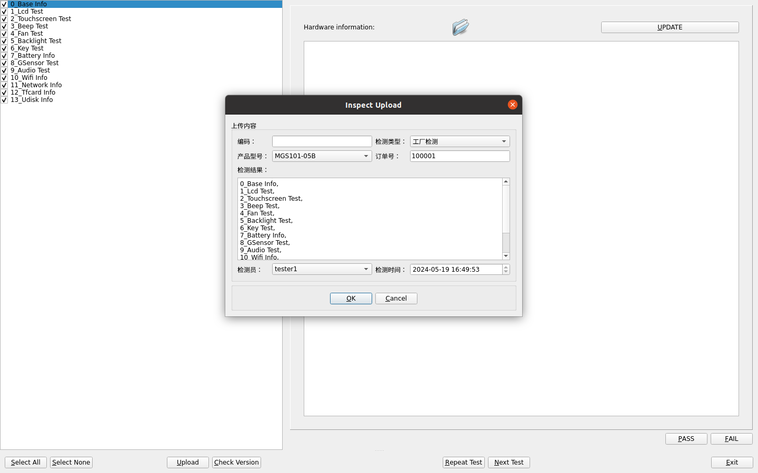Disable the 5_Backlight Test checkbox
758x473 pixels.
[4, 41]
